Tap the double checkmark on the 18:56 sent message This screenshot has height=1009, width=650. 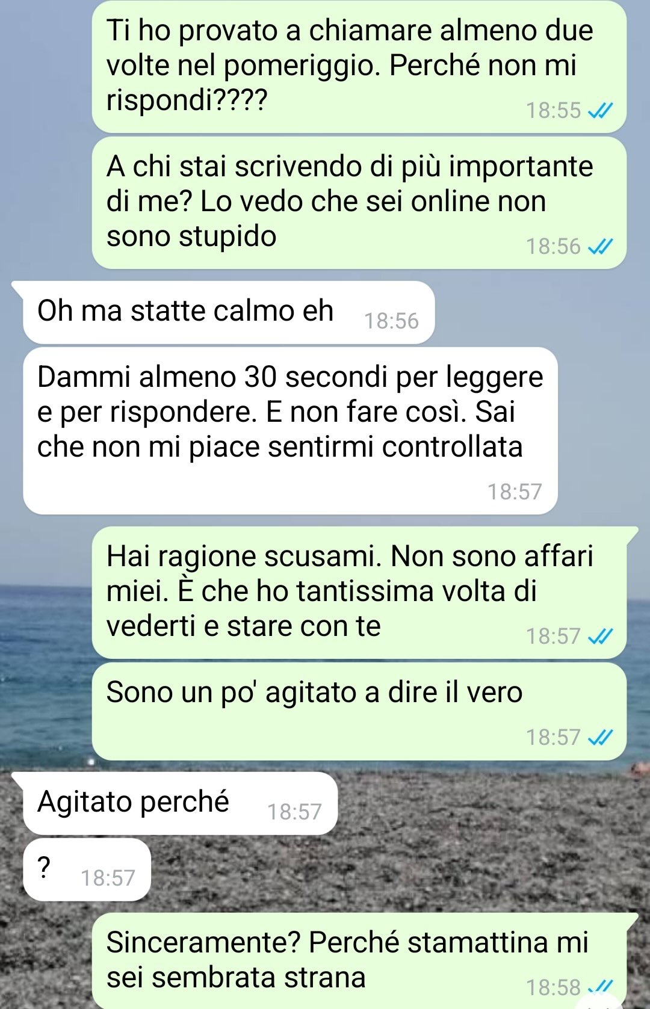599,246
